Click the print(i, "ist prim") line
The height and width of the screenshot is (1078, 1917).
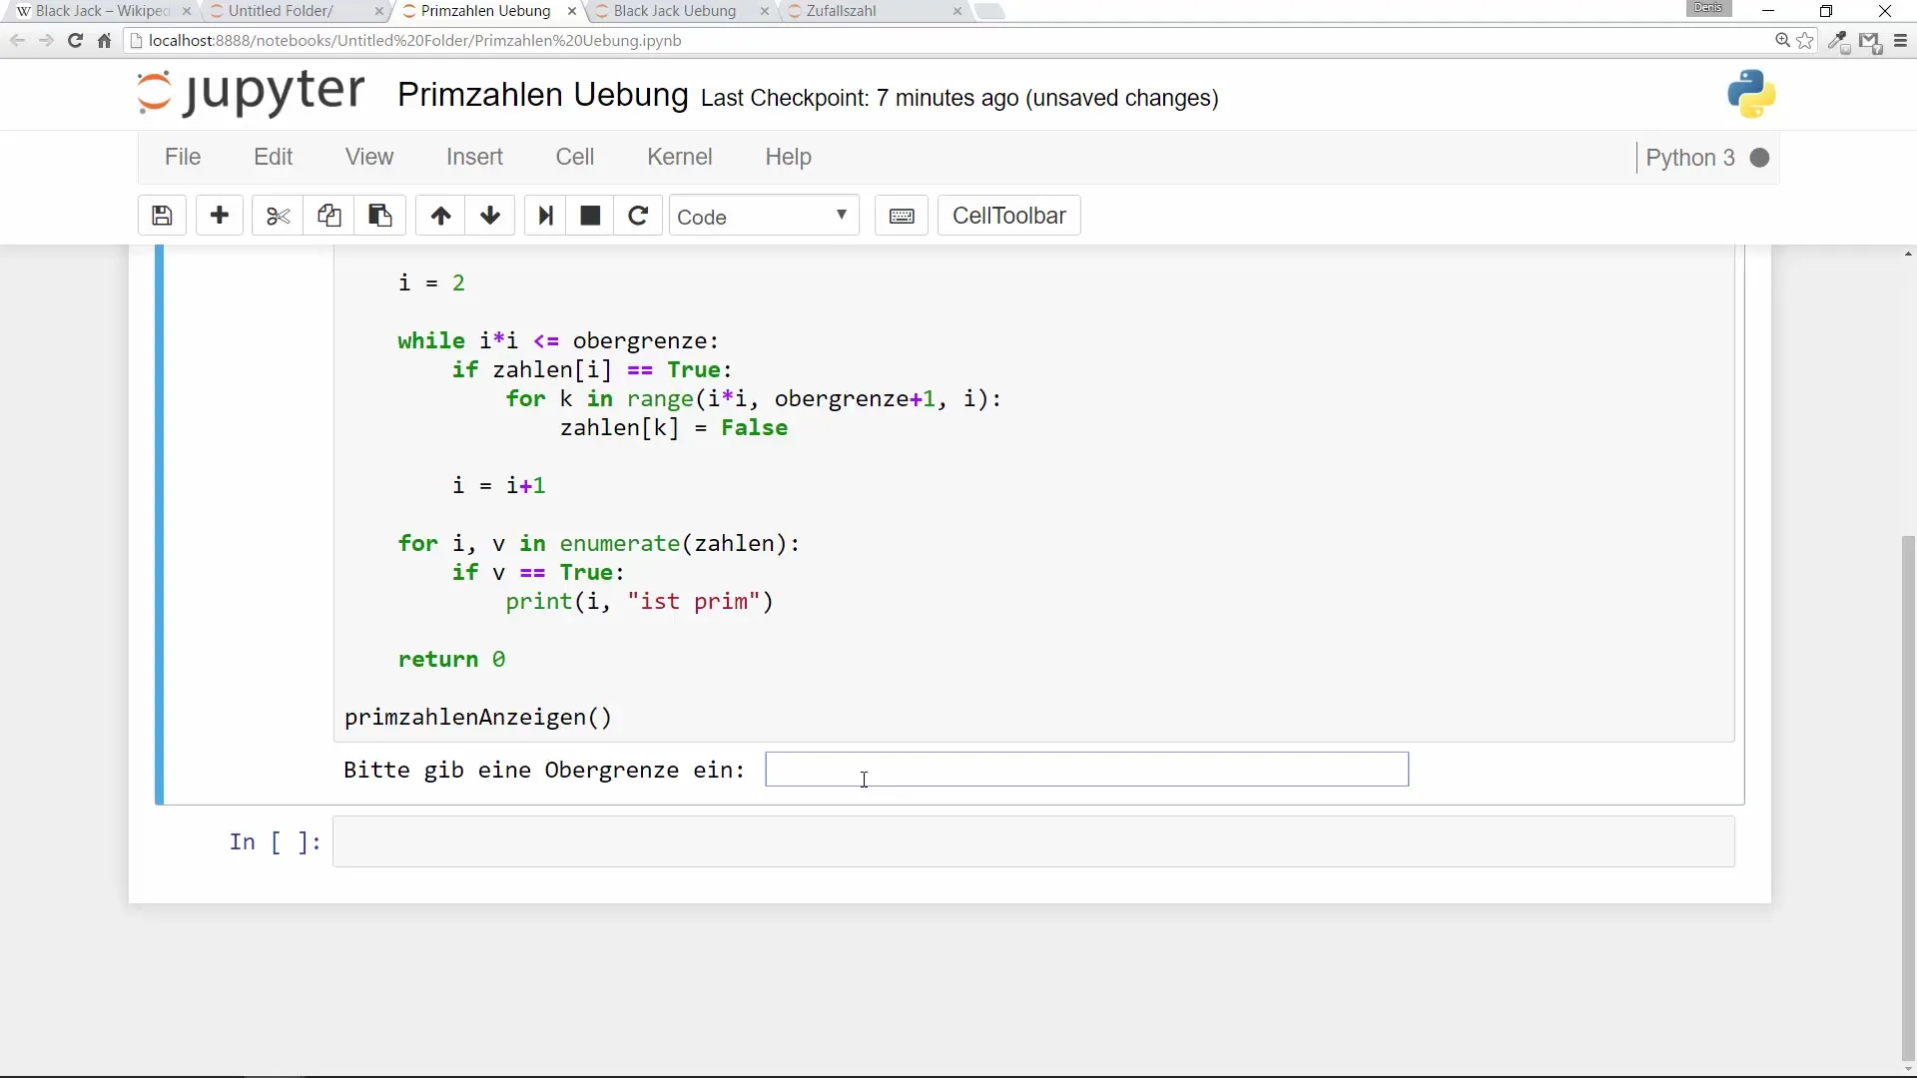[640, 602]
